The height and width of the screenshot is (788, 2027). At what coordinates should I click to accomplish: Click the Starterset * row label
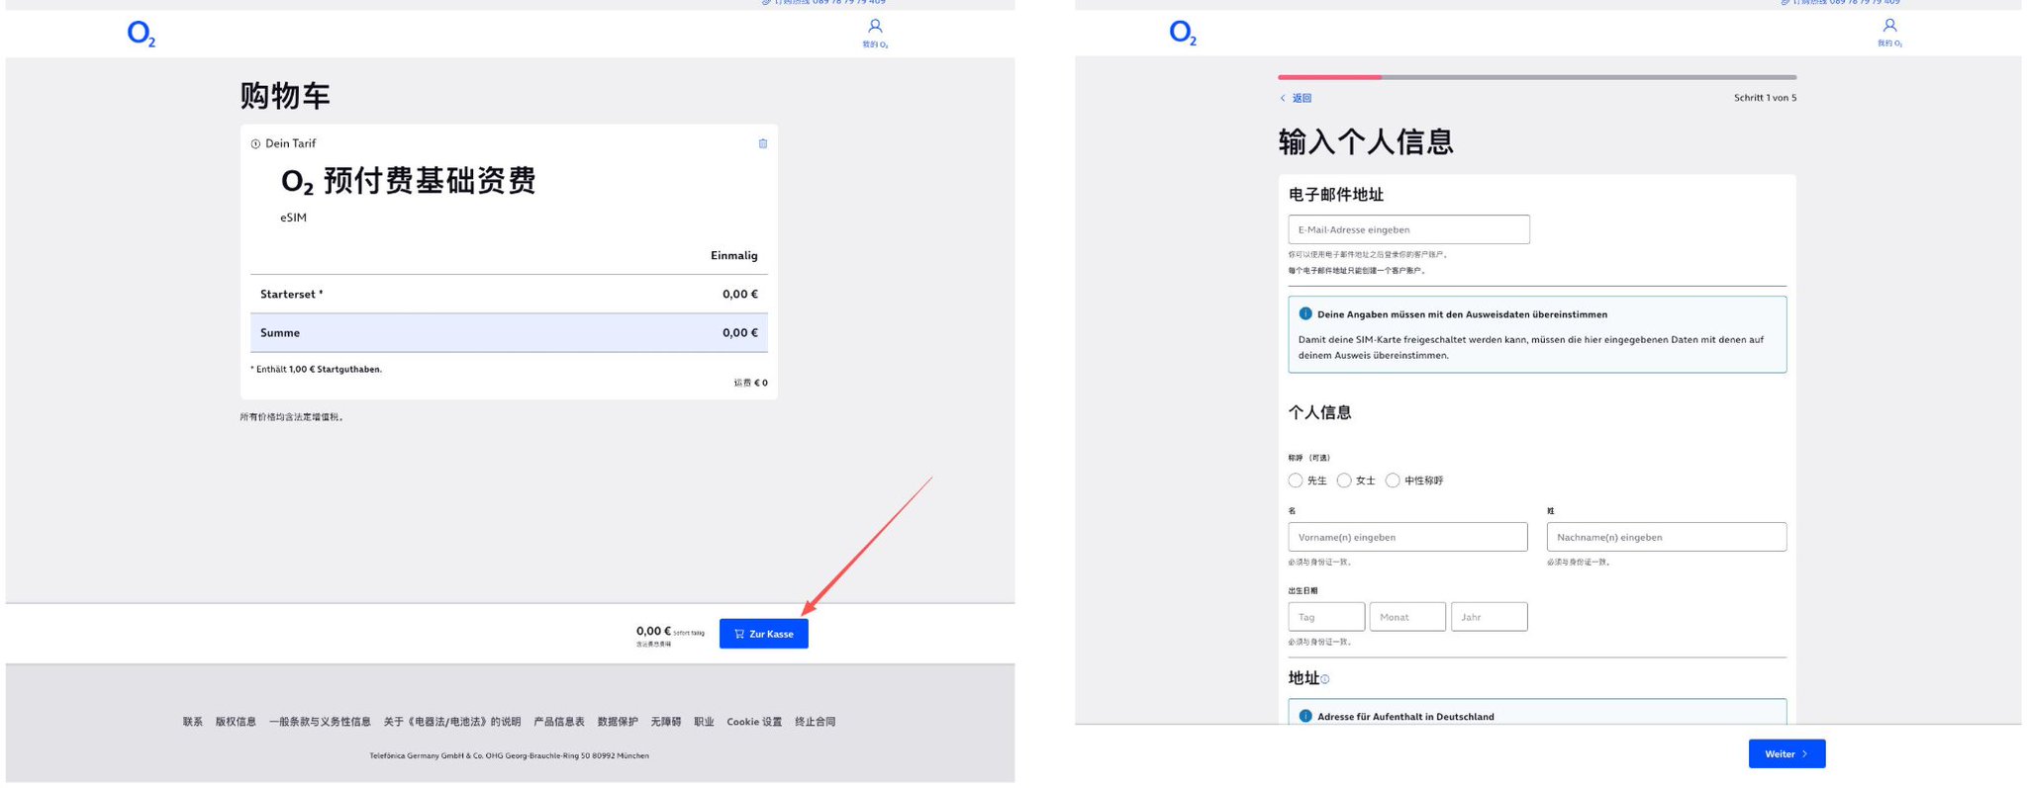pyautogui.click(x=292, y=295)
